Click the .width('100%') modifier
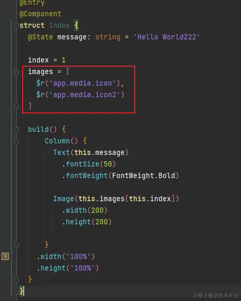The image size is (241, 301). [x=66, y=256]
